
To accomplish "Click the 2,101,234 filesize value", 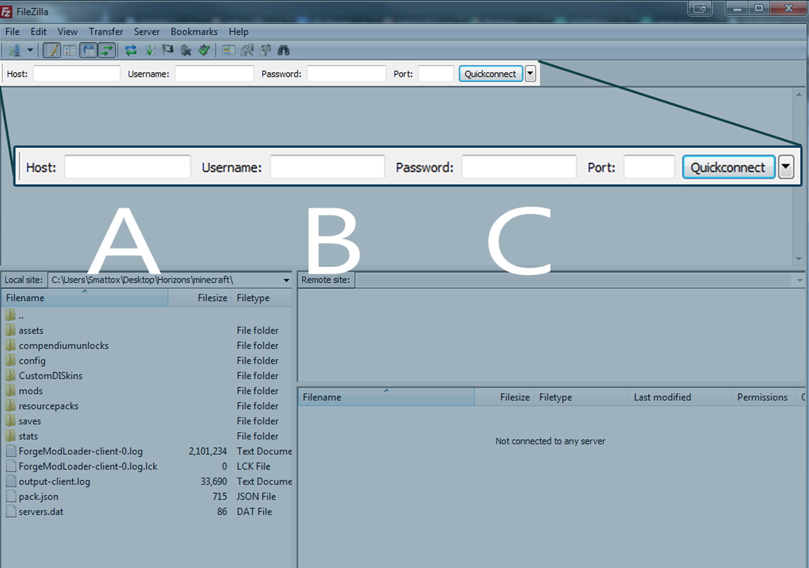I will click(x=208, y=452).
